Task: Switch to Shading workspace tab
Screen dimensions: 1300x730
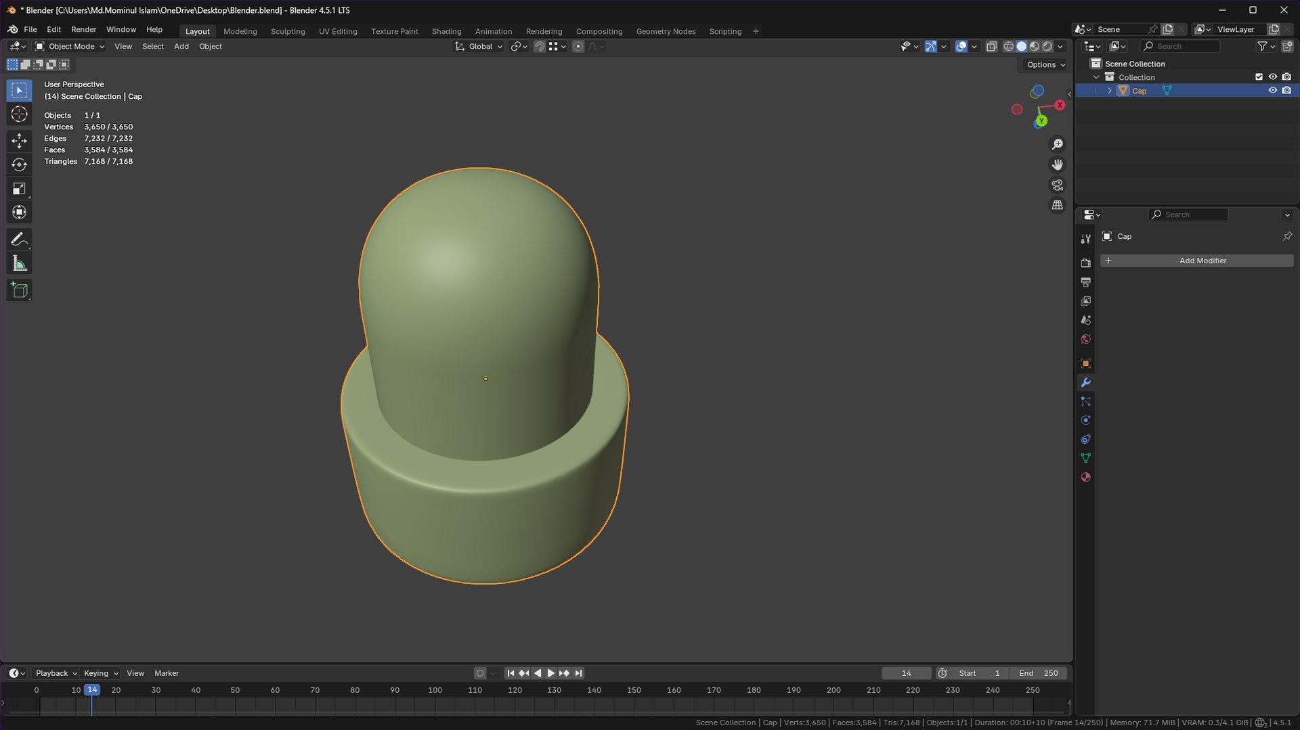Action: click(446, 31)
